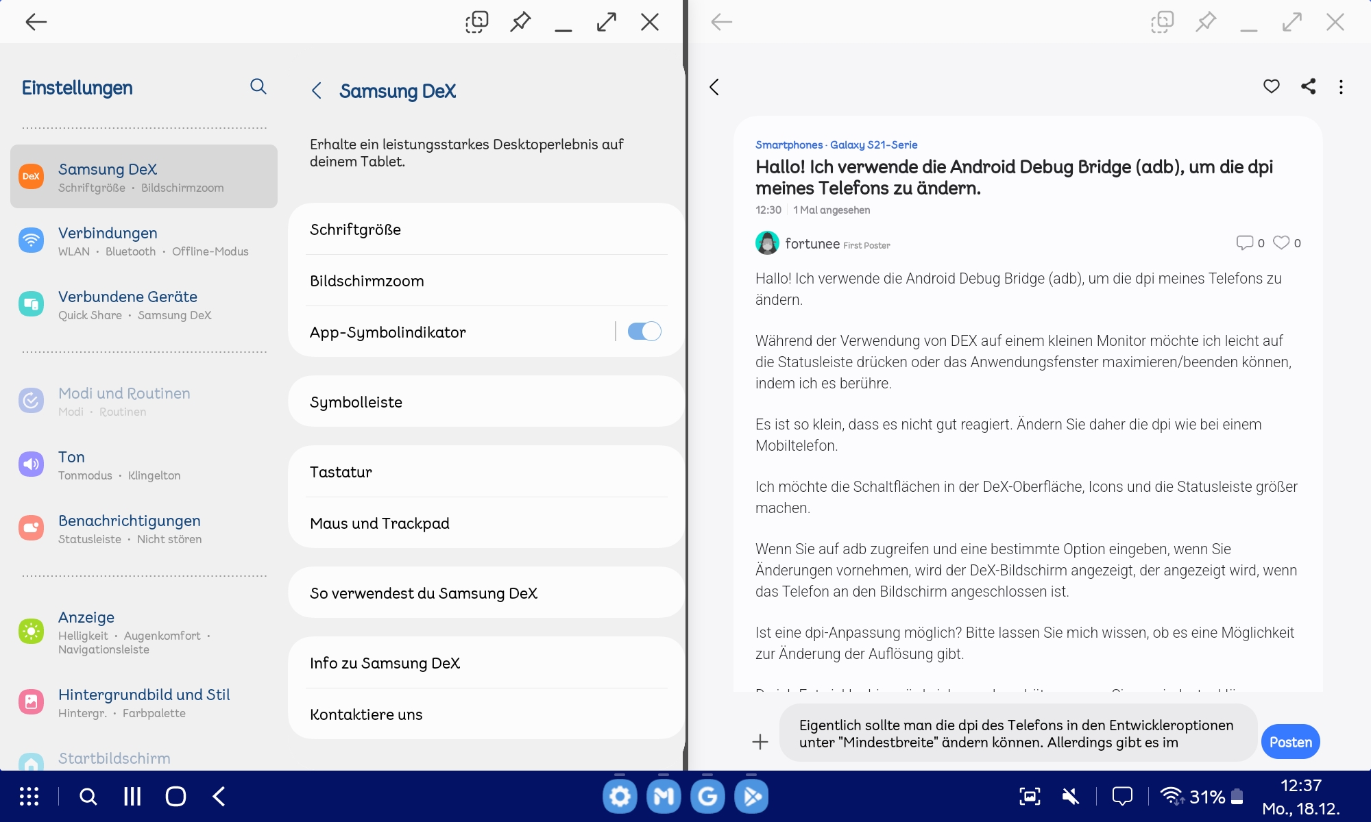Open the three-dot options menu of the post

click(1341, 87)
